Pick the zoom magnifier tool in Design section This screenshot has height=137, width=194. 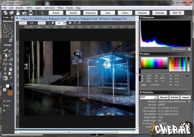(11, 64)
